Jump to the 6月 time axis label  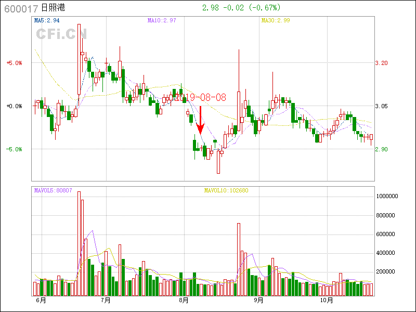pos(41,301)
